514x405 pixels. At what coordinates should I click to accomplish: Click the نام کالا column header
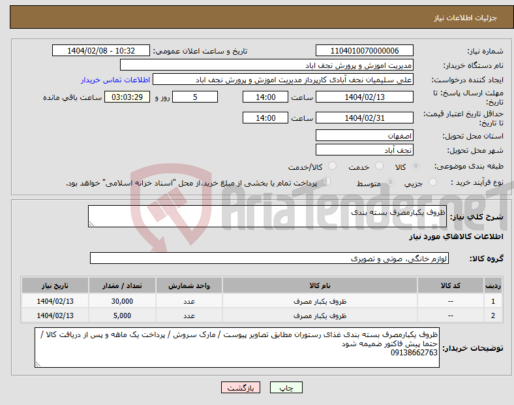click(x=320, y=285)
